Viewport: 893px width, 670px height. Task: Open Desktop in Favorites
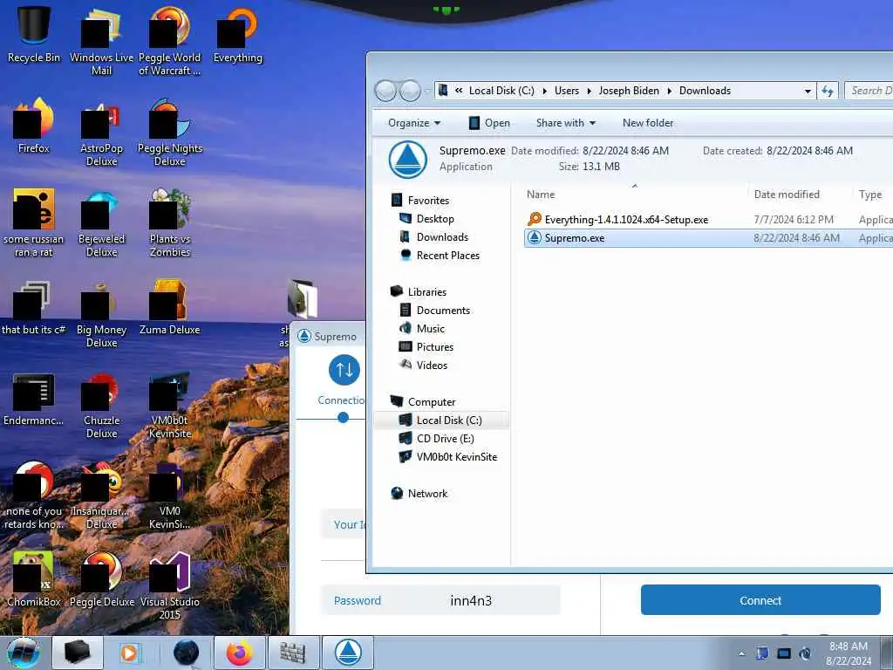tap(426, 219)
